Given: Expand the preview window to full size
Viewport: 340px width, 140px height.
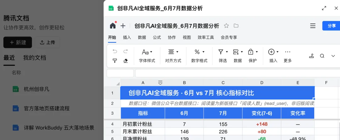Looking at the screenshot, I should click(x=324, y=8).
